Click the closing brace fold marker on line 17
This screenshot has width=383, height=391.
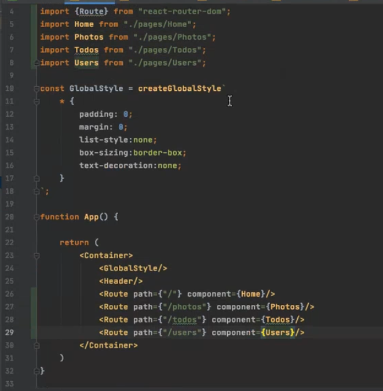[37, 179]
